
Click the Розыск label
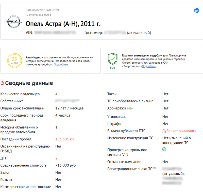coord(6,180)
